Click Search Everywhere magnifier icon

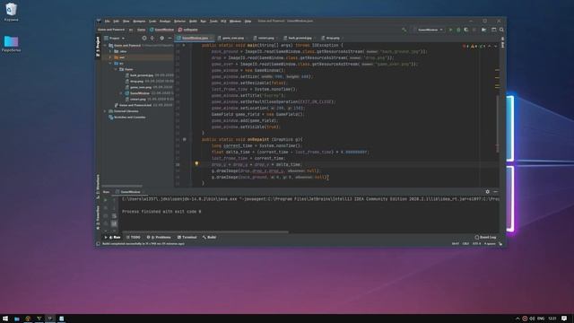501,30
